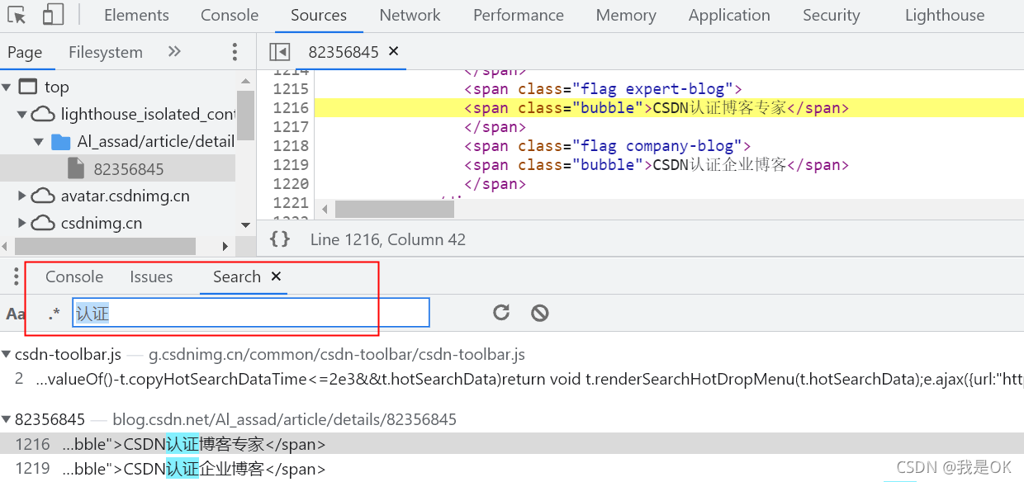Go to the Security tab

tap(831, 15)
